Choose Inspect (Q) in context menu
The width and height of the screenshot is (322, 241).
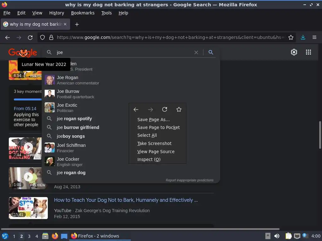[157, 159]
